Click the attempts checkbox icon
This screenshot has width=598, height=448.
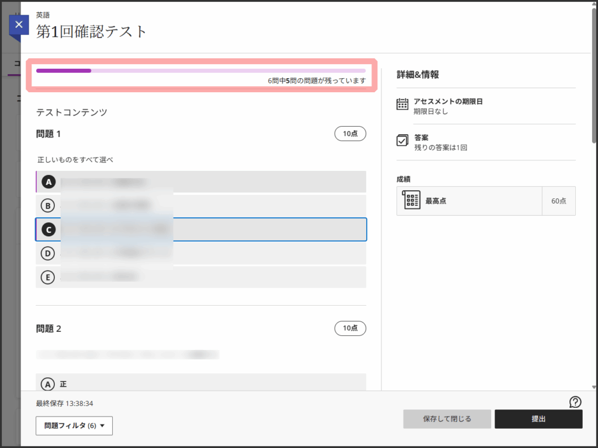tap(402, 141)
